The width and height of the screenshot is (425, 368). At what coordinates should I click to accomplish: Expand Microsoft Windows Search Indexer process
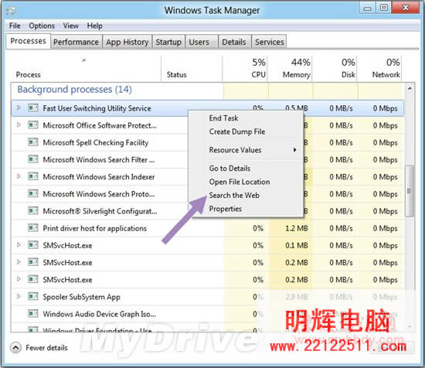tap(19, 176)
